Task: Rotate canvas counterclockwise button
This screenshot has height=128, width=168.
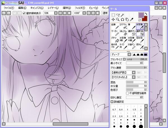Action: coord(89,13)
